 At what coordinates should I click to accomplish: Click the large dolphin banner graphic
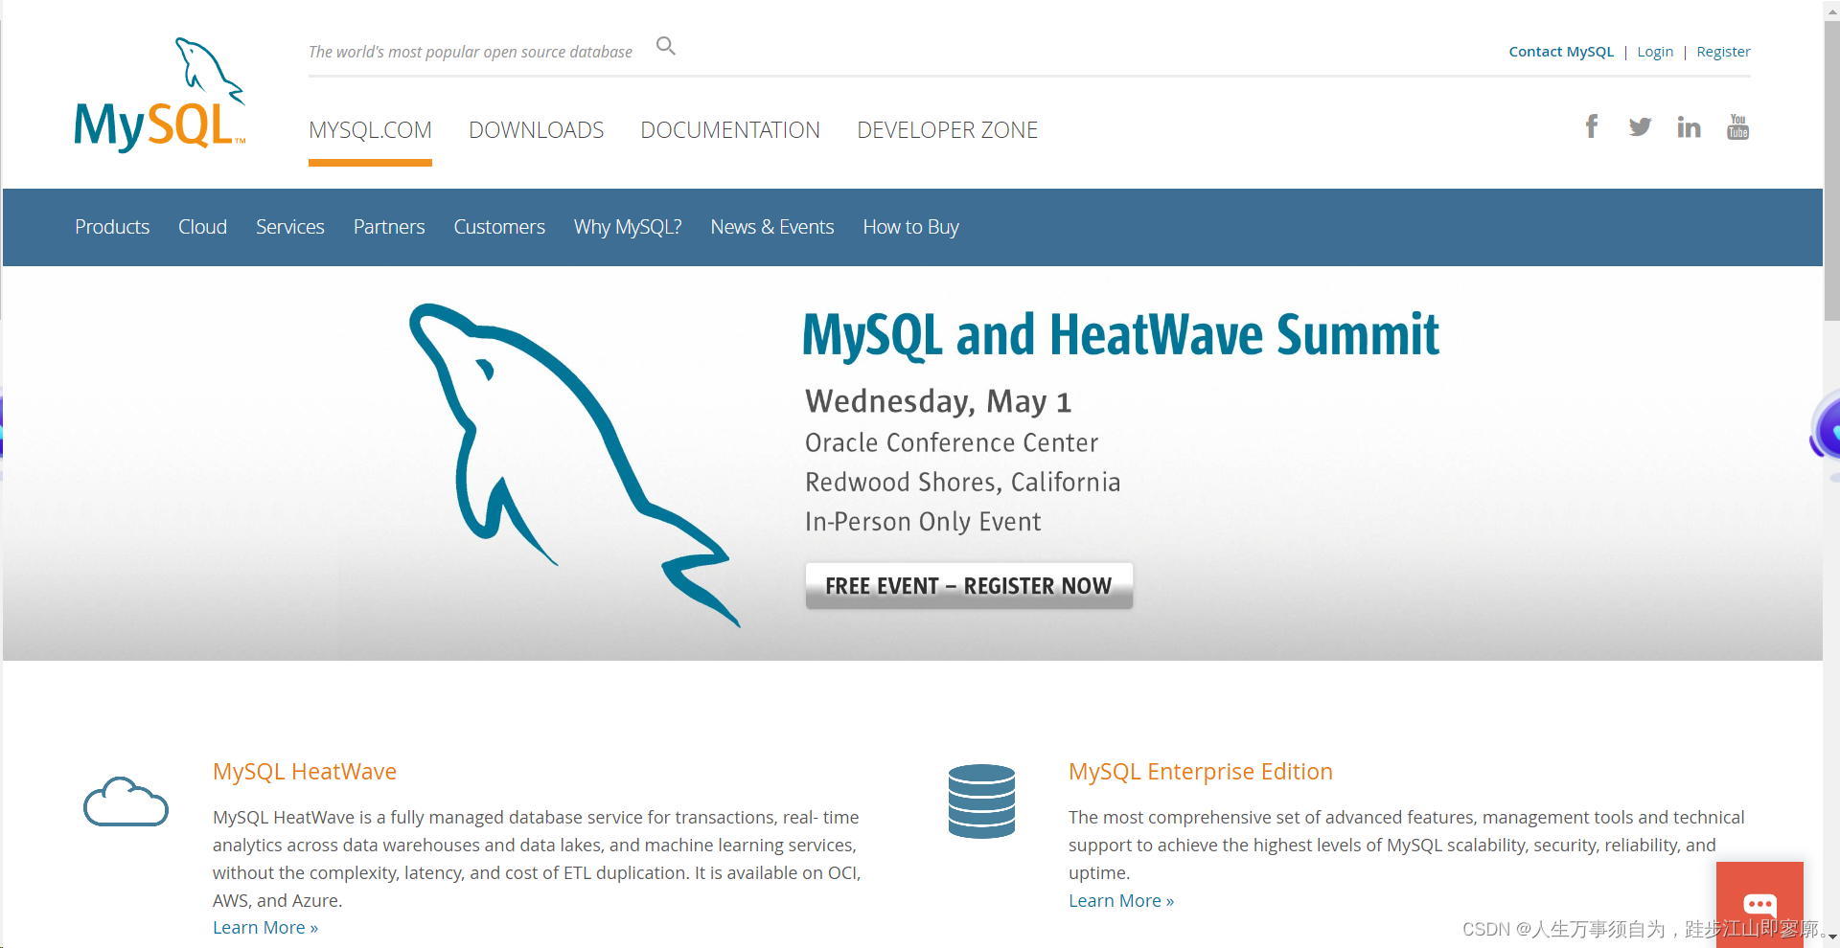[x=573, y=464]
